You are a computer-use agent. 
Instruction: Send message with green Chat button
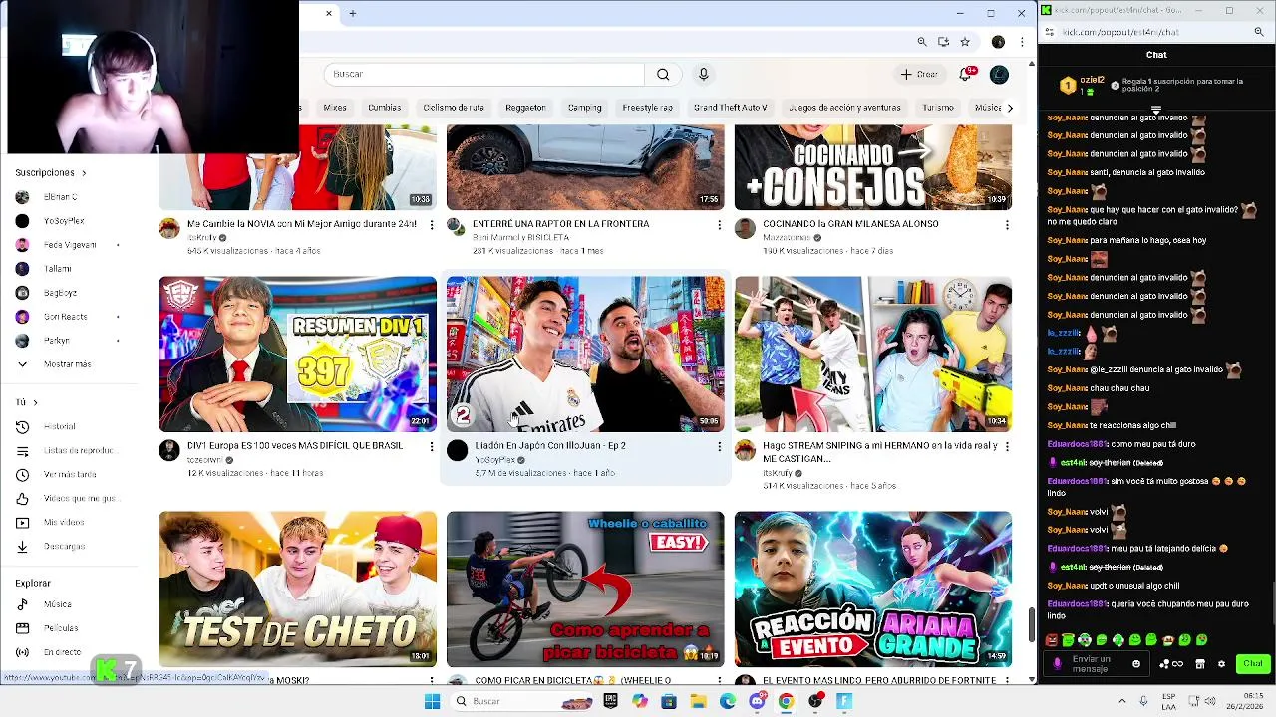tap(1252, 664)
